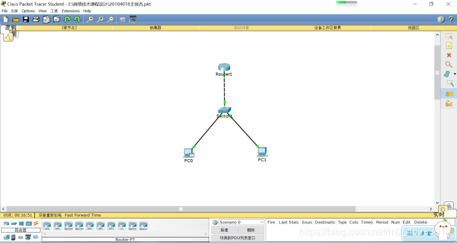
Task: Undo the last action with green arrow
Action: point(67,20)
